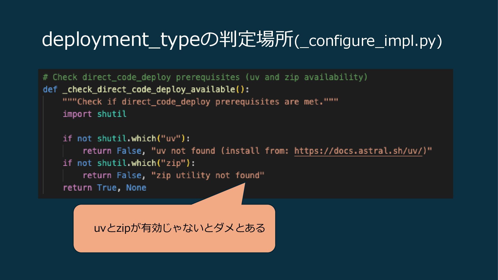
Task: Click the 'None' keyword in return line
Action: (136, 188)
